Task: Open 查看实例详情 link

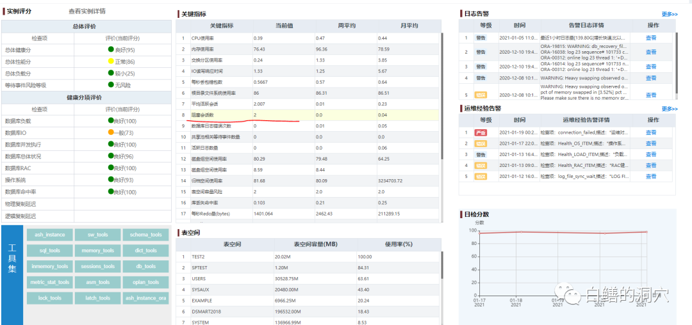Action: (x=87, y=11)
